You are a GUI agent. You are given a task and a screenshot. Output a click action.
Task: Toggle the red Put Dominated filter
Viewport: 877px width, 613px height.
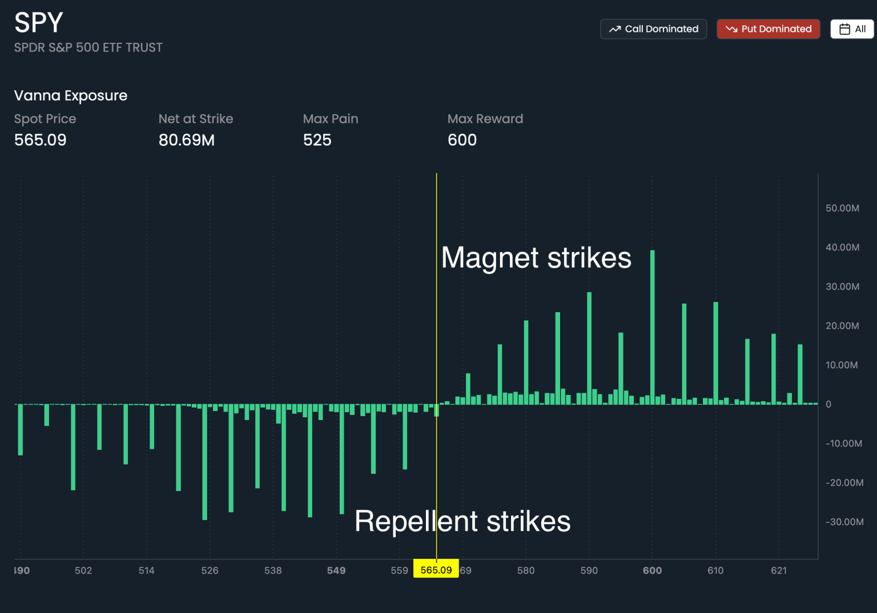click(768, 29)
